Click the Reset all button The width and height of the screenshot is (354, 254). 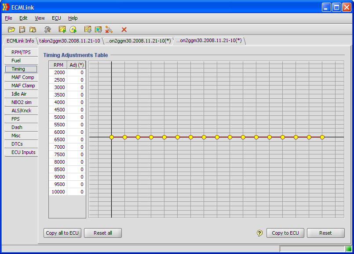pyautogui.click(x=102, y=233)
